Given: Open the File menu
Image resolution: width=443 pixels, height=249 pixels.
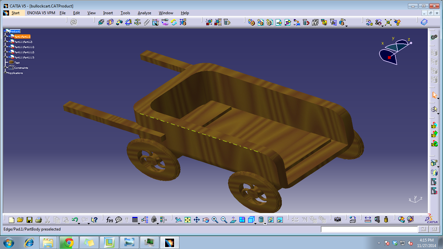Looking at the screenshot, I should [63, 13].
